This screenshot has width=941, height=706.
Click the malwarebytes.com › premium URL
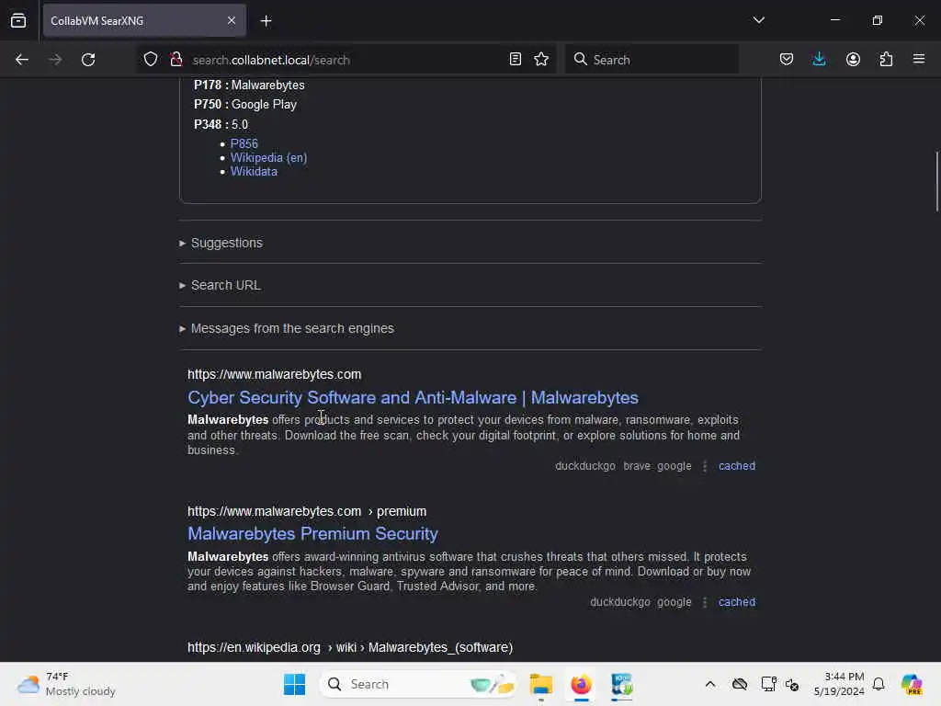coord(307,511)
